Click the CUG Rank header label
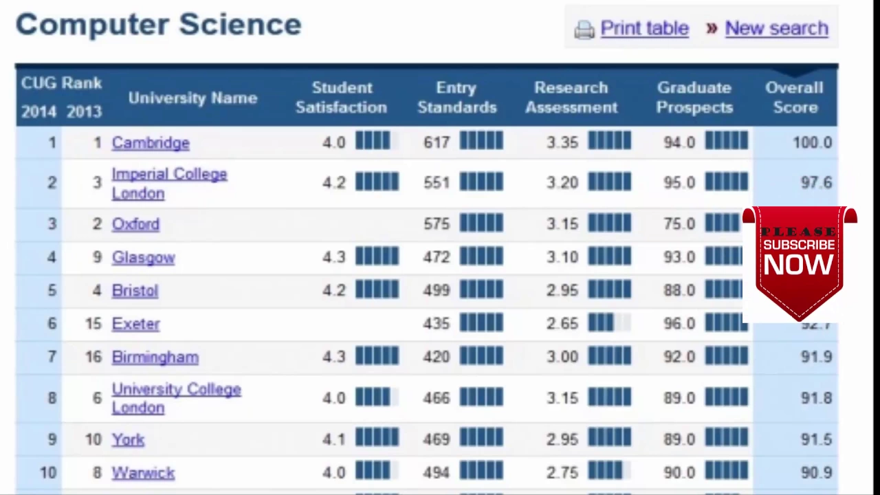Screen dimensions: 880x495 pos(61,83)
